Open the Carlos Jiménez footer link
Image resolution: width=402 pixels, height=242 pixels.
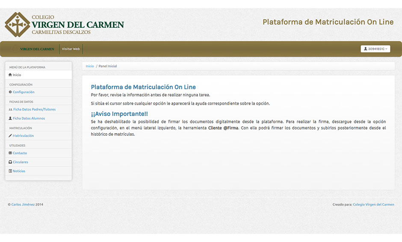click(x=23, y=204)
